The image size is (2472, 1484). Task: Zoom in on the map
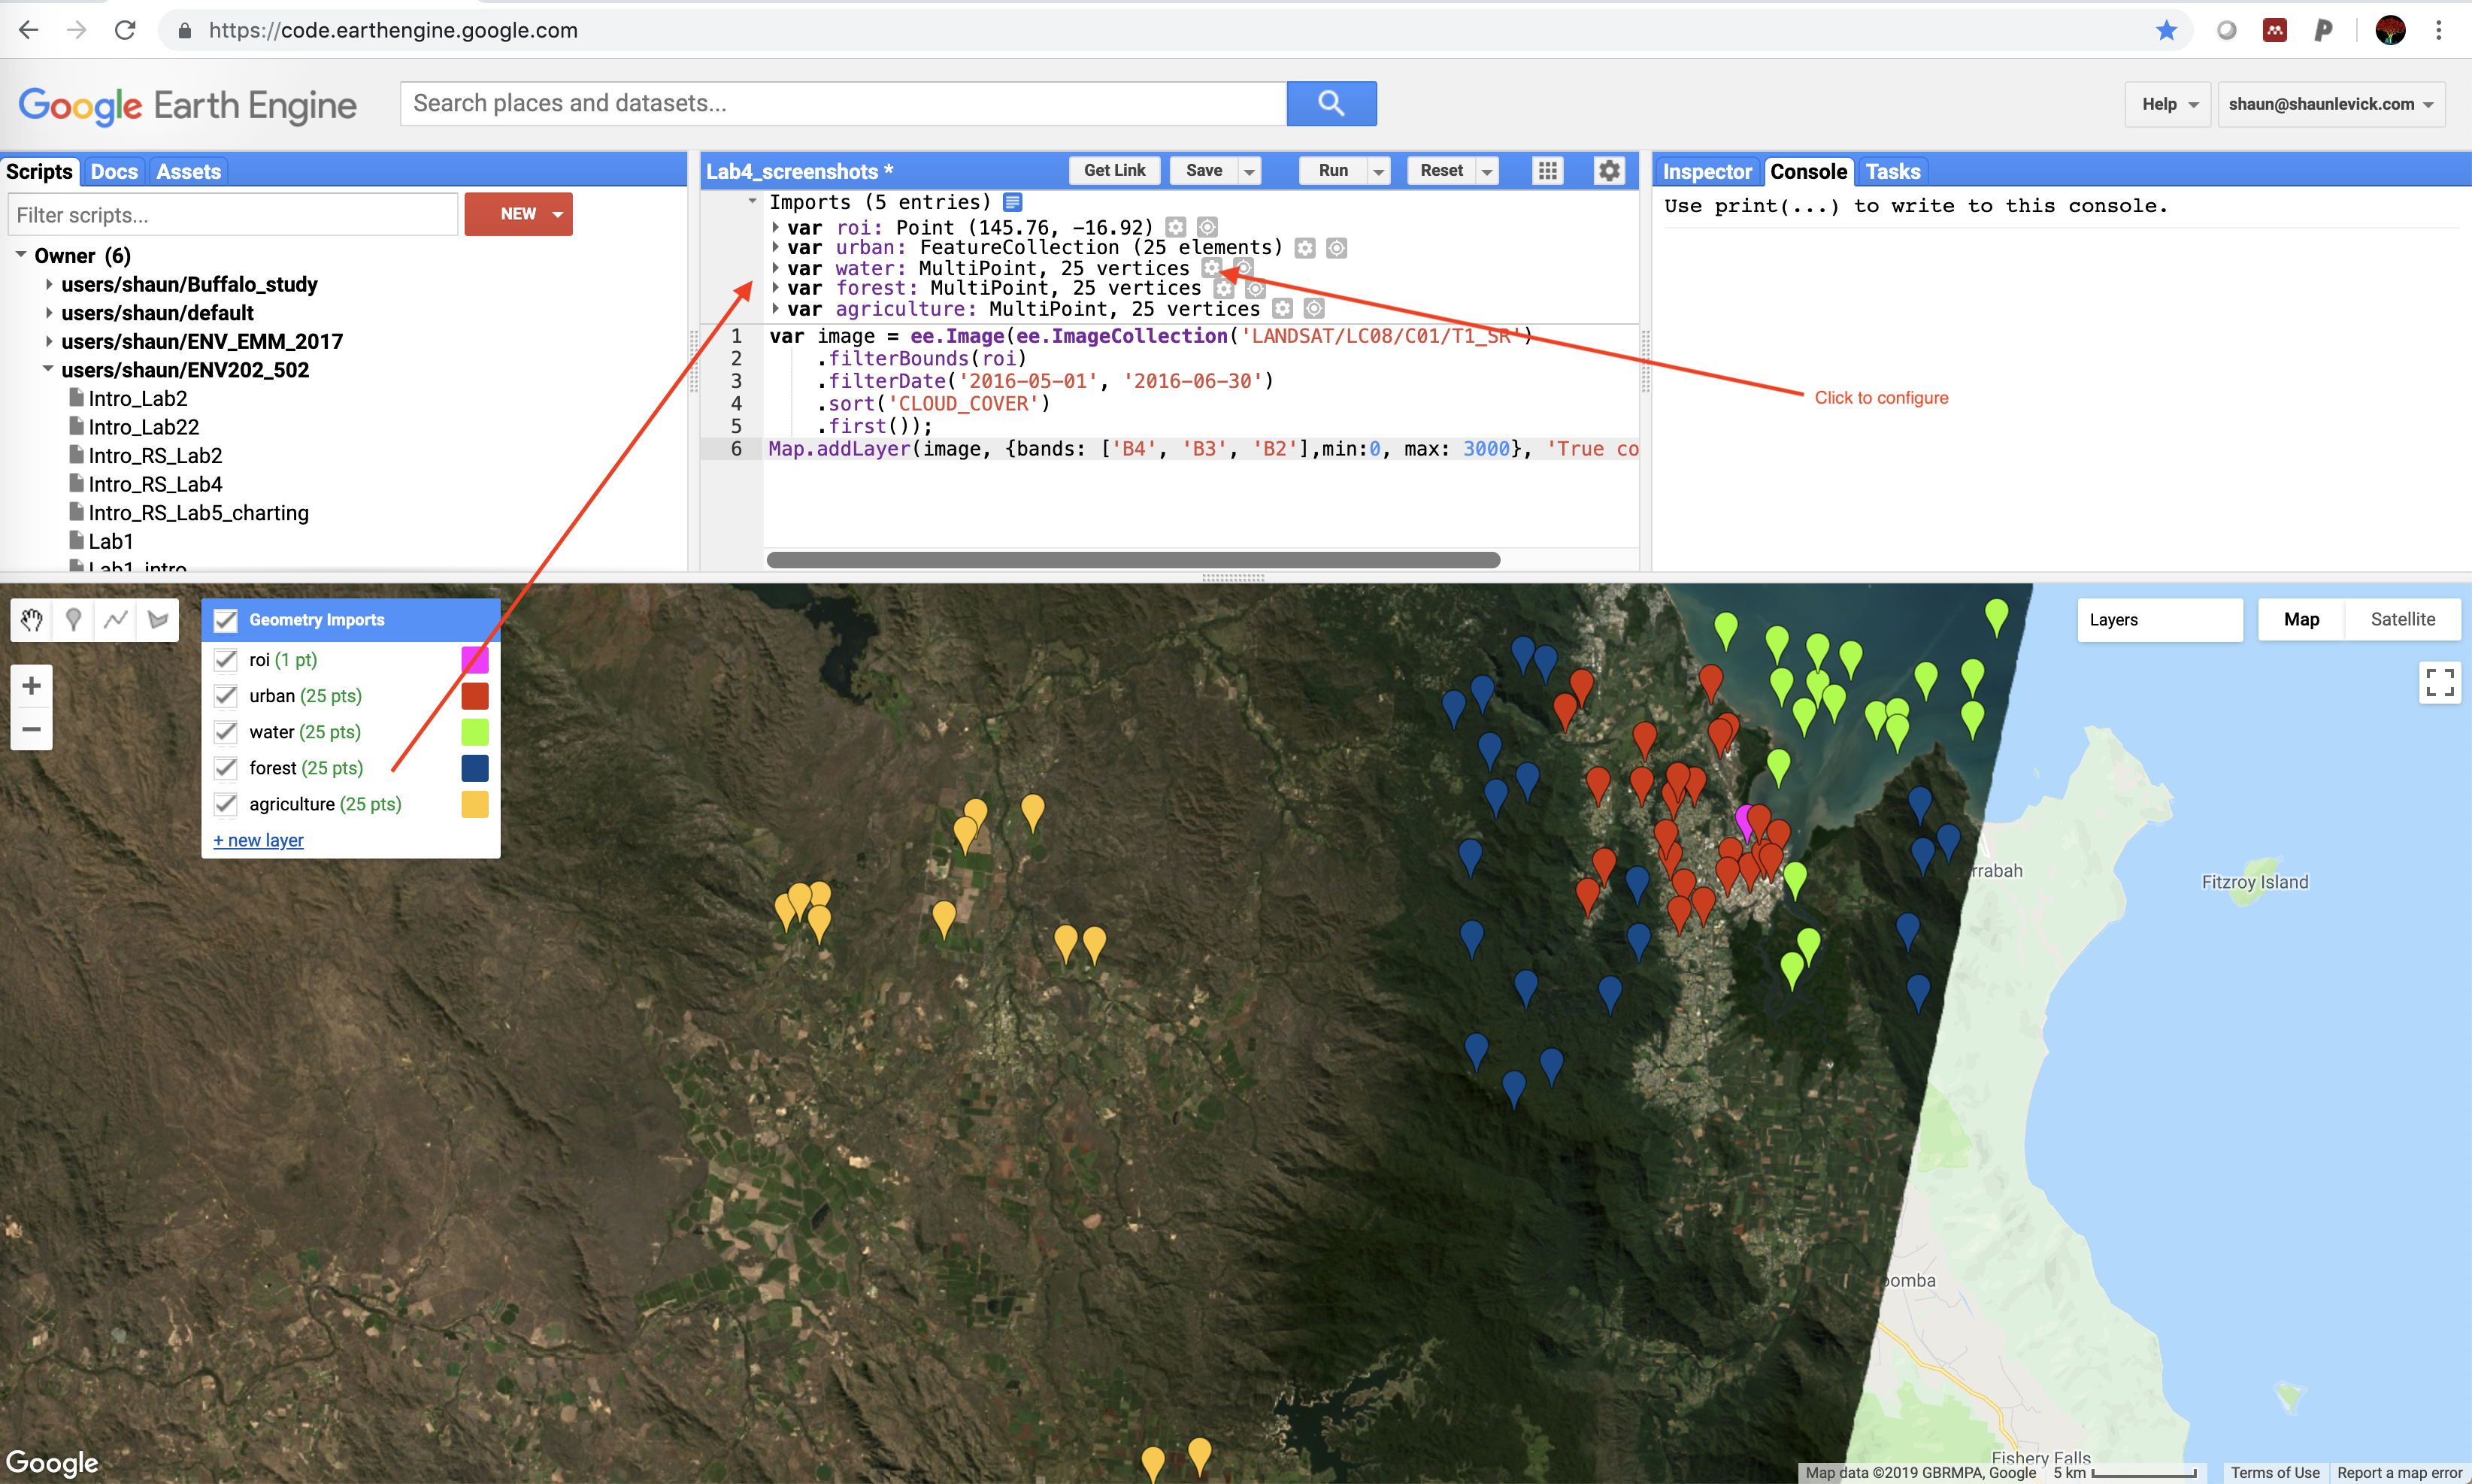[x=32, y=685]
